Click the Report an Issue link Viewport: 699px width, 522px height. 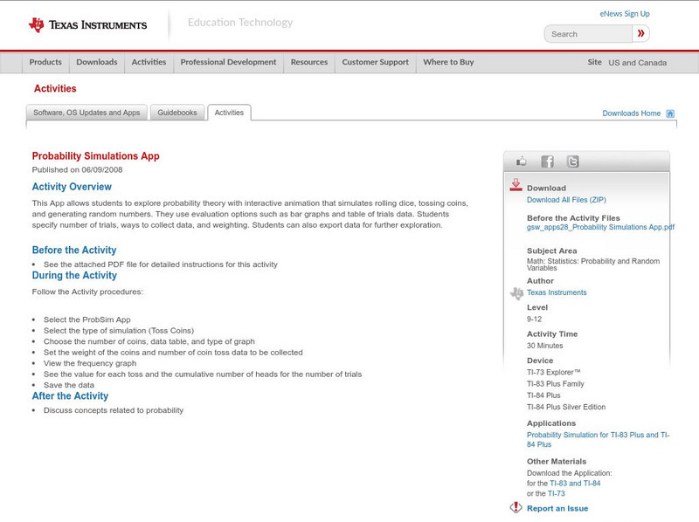[557, 508]
